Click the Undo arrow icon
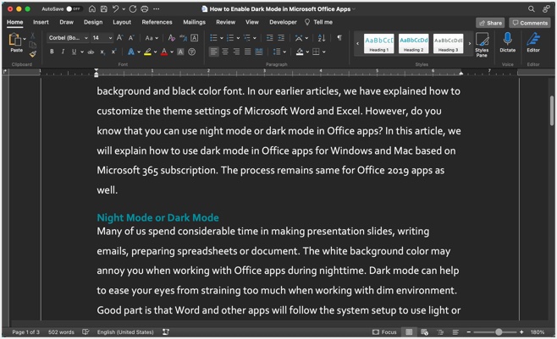 coord(115,8)
